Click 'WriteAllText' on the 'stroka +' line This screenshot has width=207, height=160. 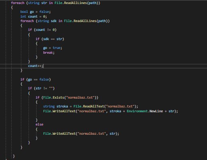pos(64,111)
